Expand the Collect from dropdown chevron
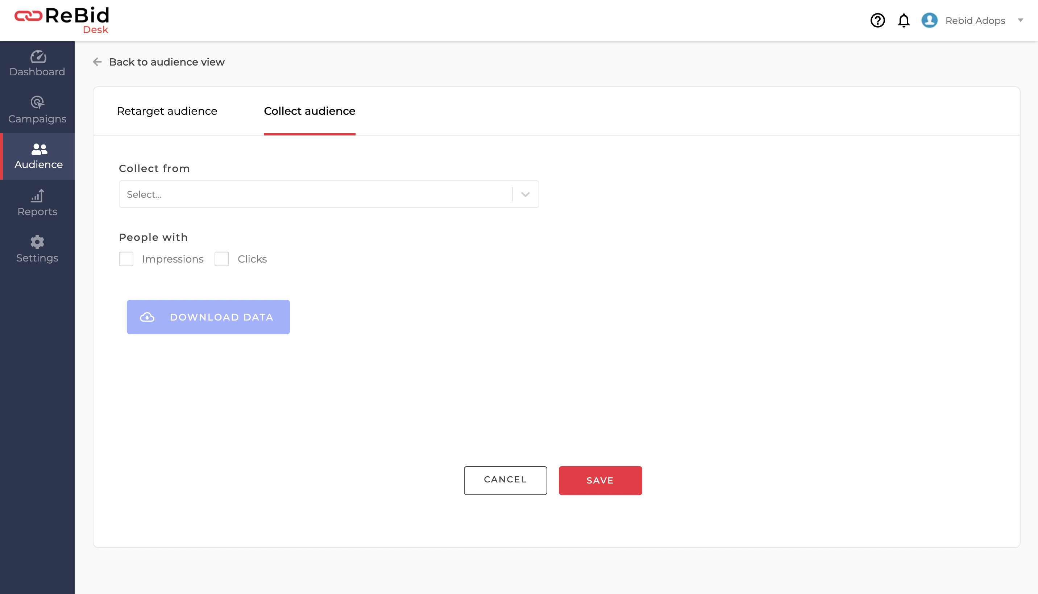 click(525, 194)
